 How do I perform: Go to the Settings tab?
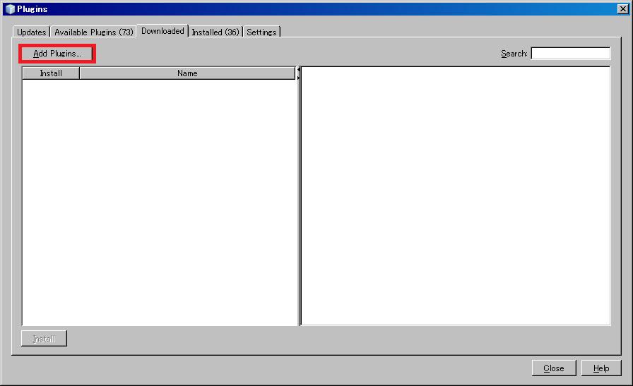261,32
